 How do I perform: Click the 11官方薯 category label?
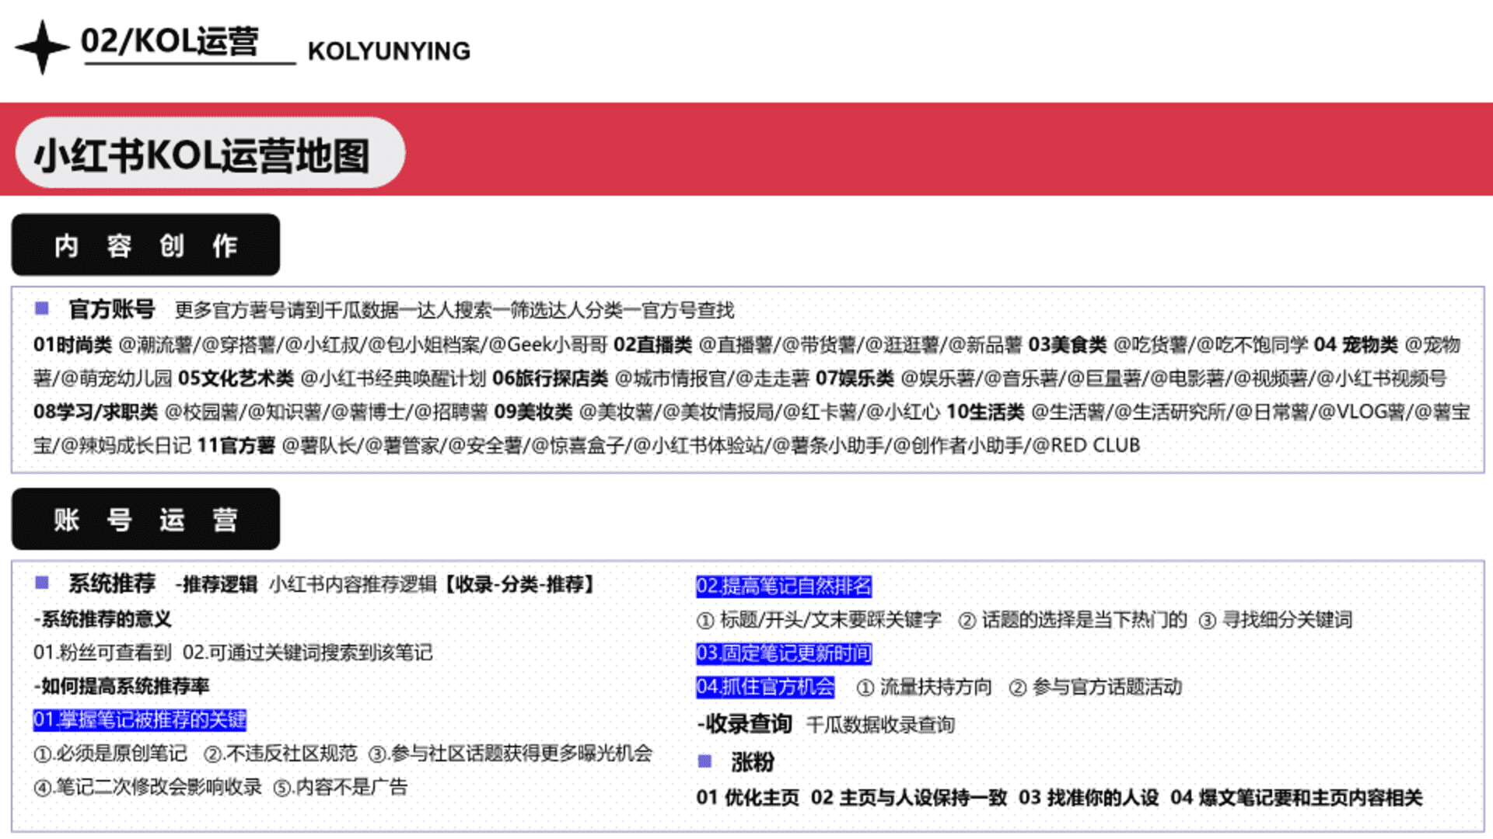pos(236,445)
